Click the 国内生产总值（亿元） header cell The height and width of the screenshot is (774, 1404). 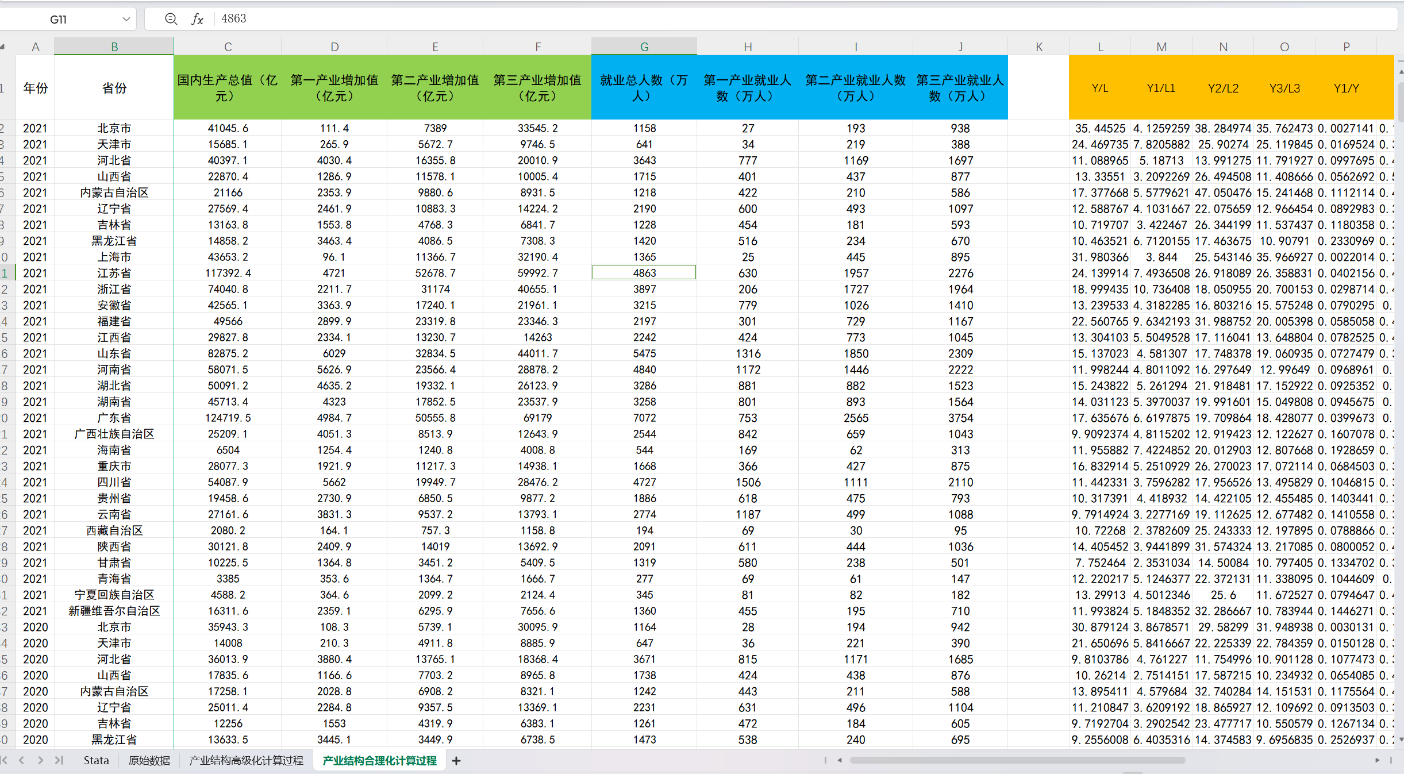click(228, 88)
